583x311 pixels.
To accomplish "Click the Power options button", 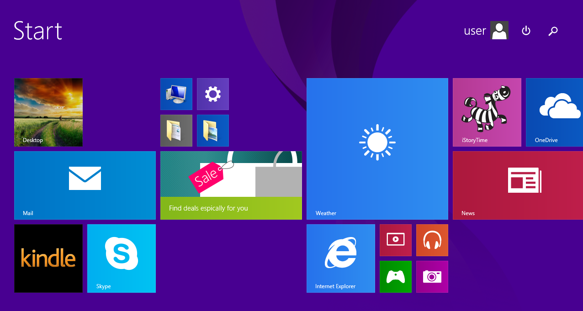I will (526, 31).
